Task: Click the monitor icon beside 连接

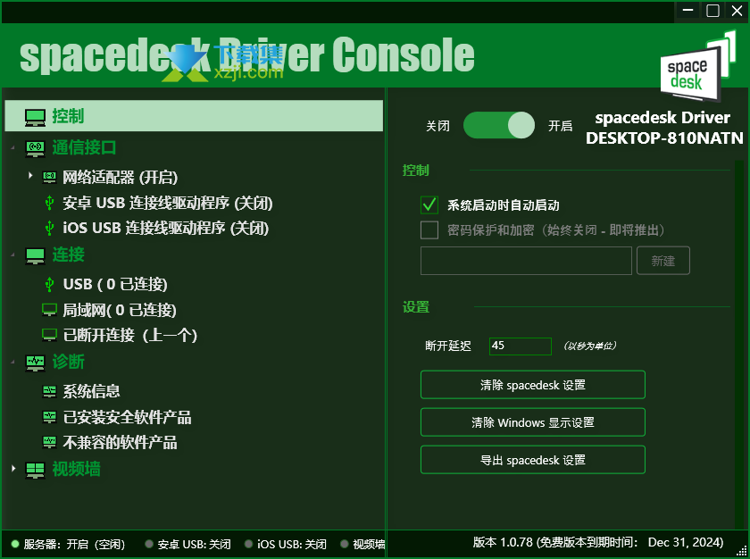Action: click(35, 255)
